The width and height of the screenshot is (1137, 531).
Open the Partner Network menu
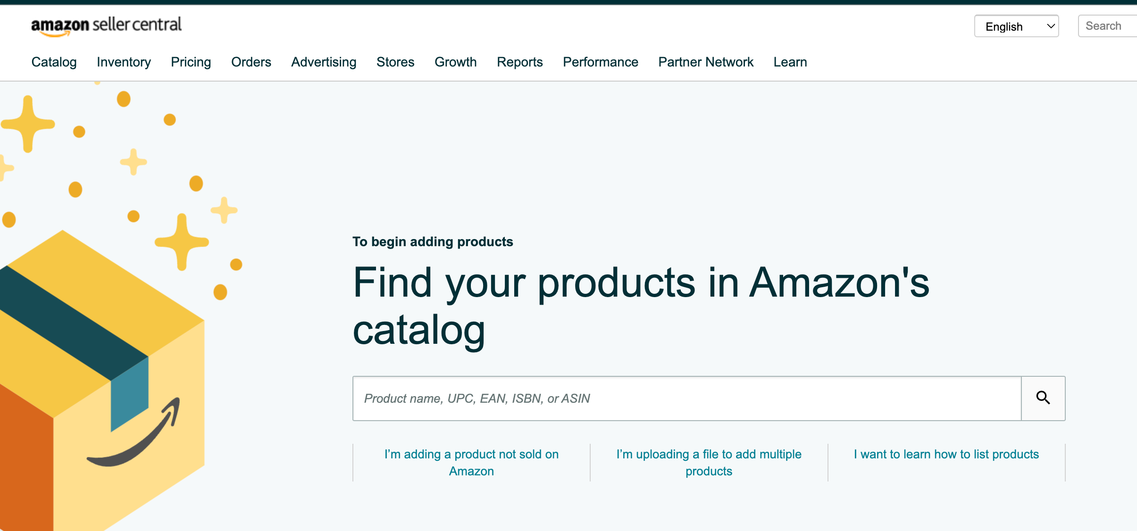[706, 62]
